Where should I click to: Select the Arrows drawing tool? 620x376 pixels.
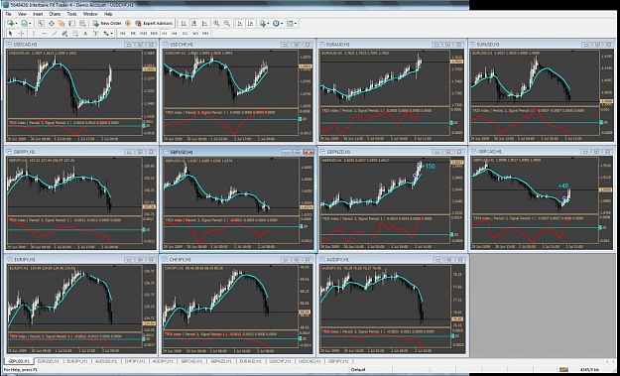pyautogui.click(x=106, y=33)
